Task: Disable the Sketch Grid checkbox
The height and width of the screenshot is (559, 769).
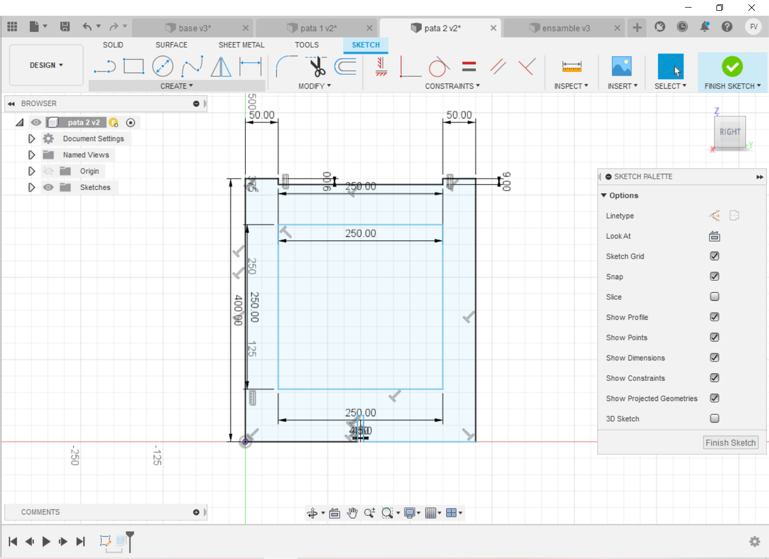Action: 714,256
